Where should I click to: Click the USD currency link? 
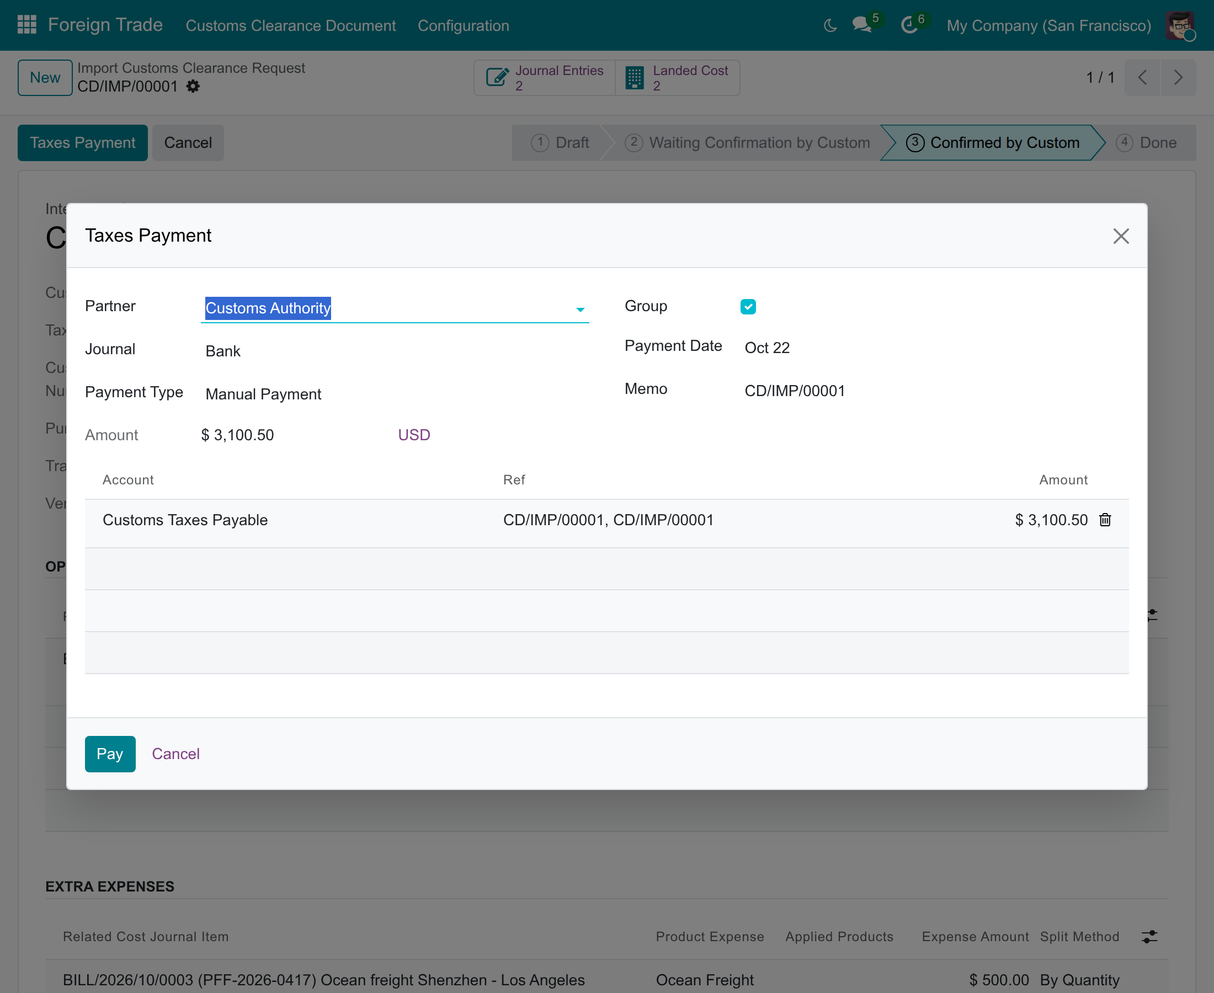pyautogui.click(x=414, y=435)
